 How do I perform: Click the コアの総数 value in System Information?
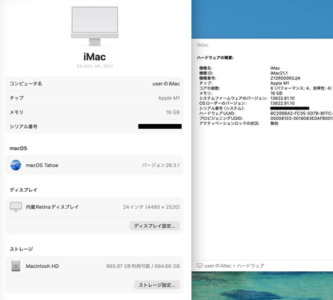coord(301,88)
